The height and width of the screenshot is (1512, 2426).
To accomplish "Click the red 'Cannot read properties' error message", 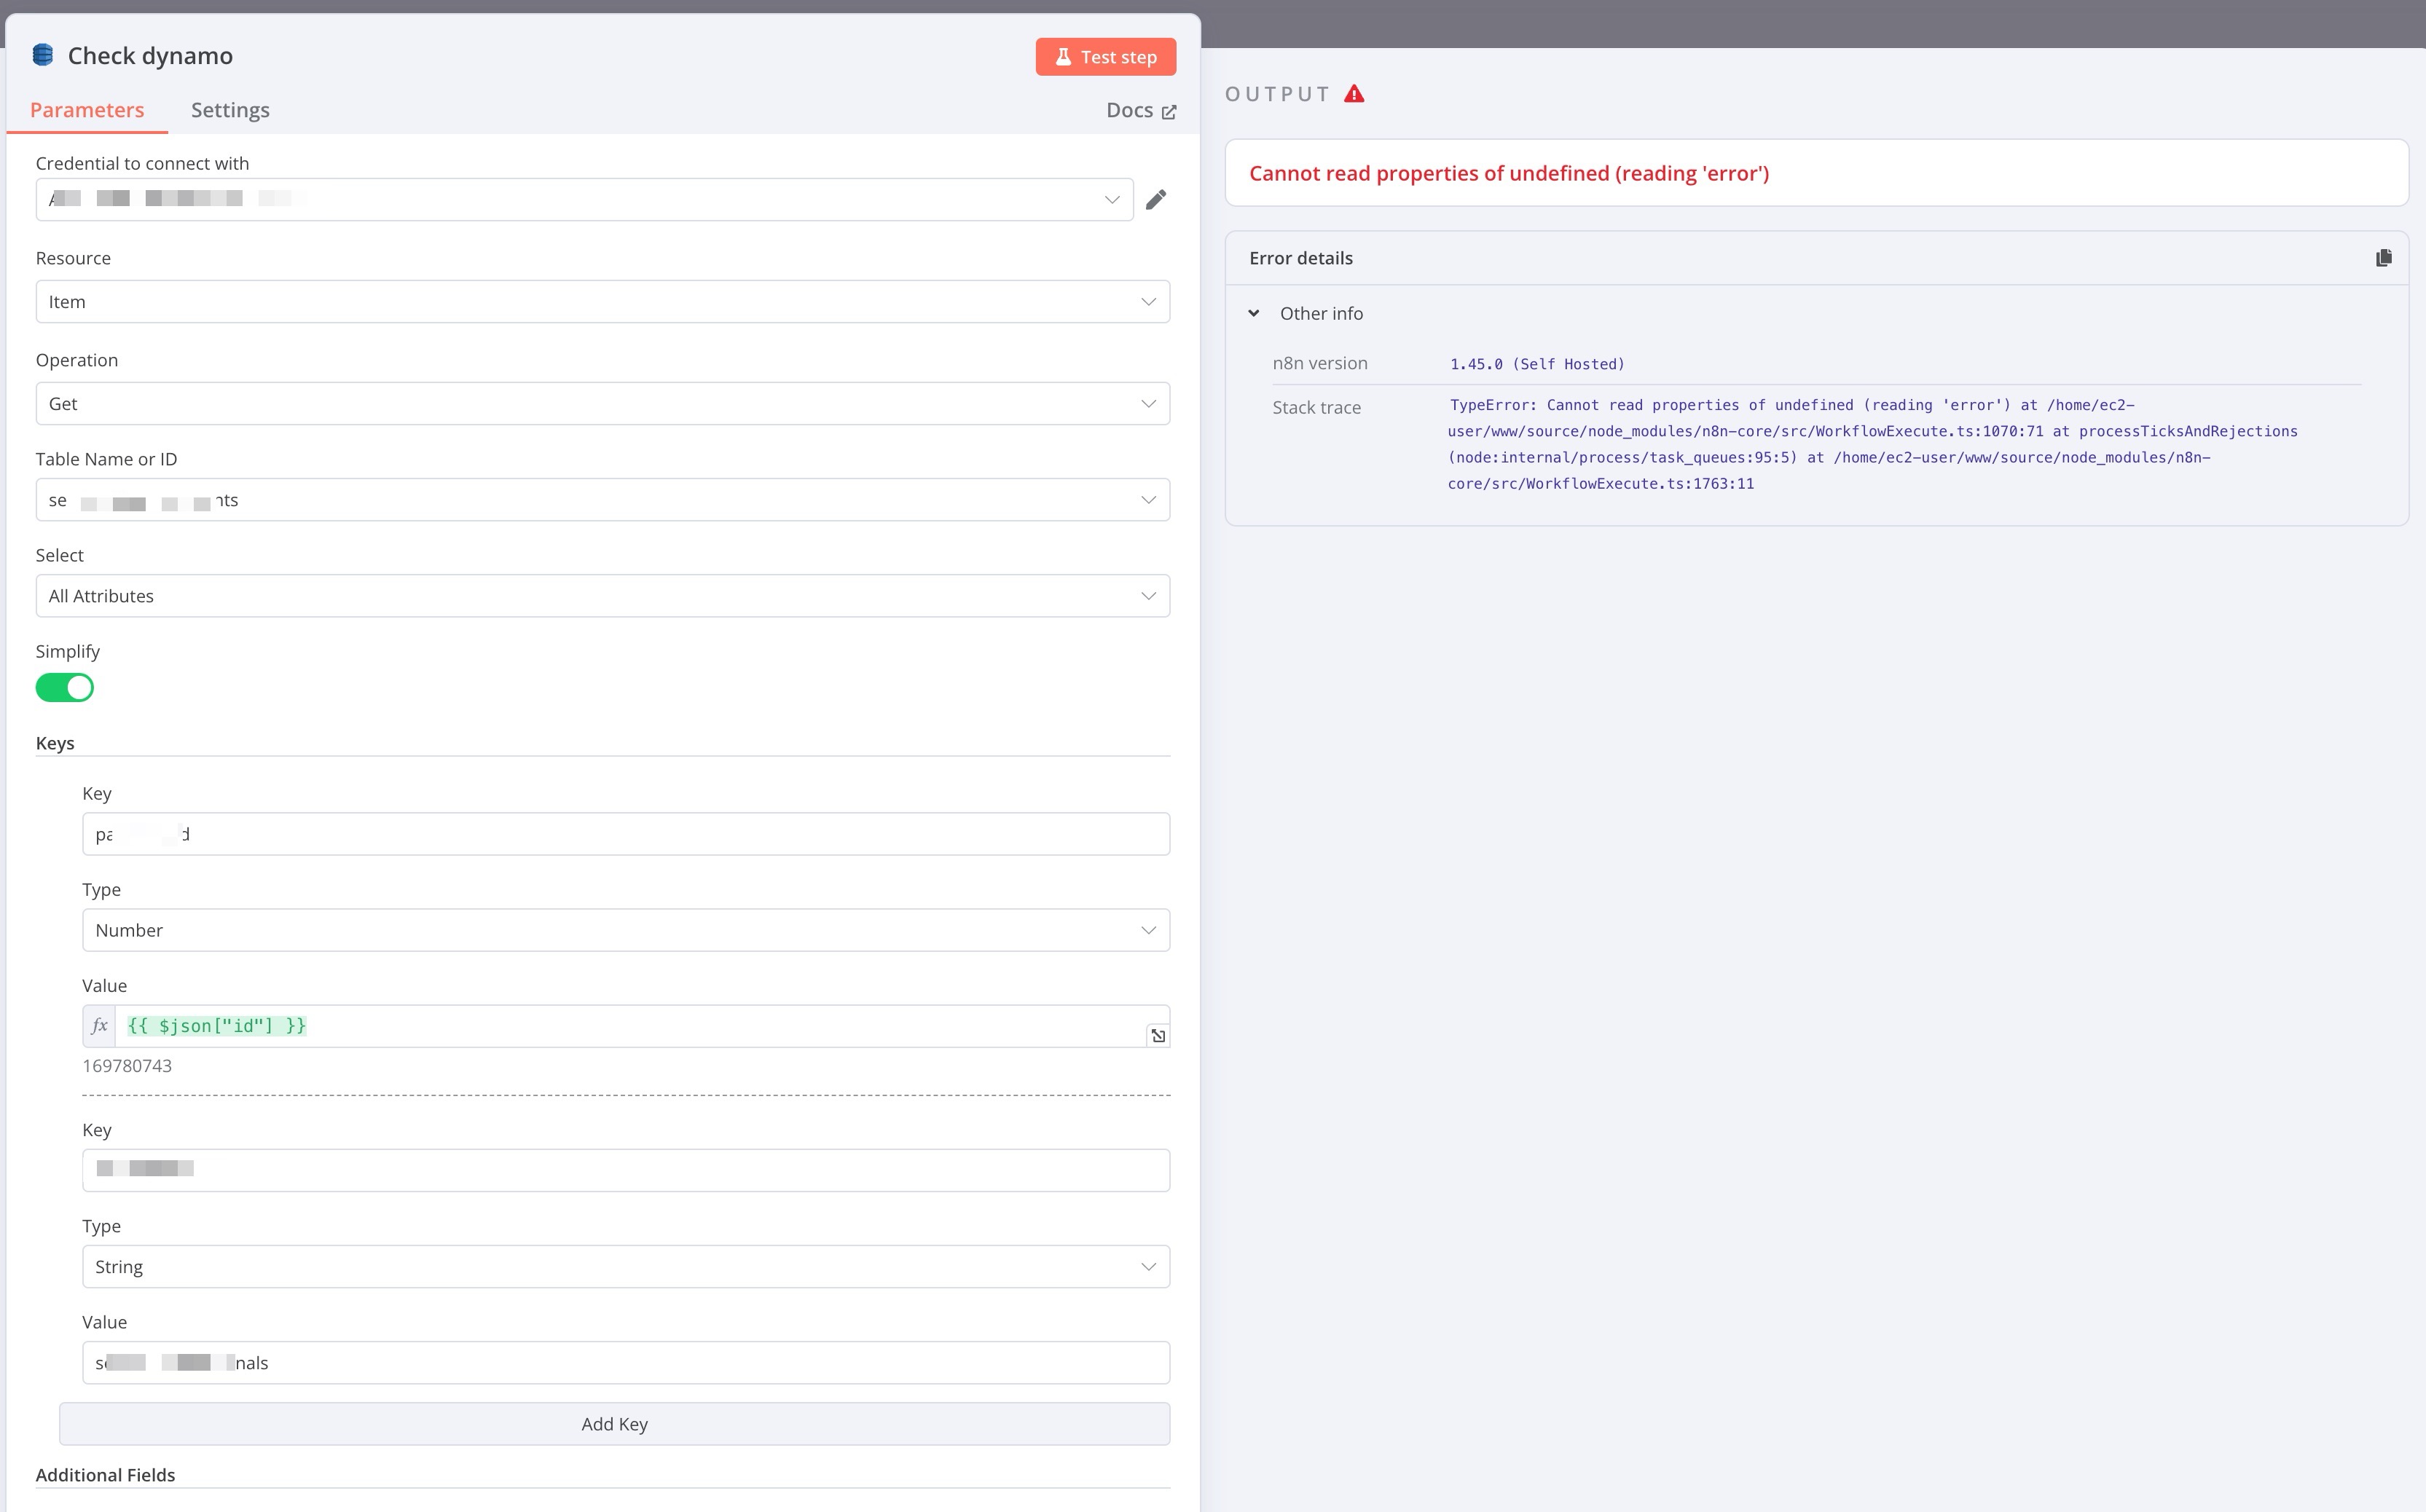I will coord(1509,173).
